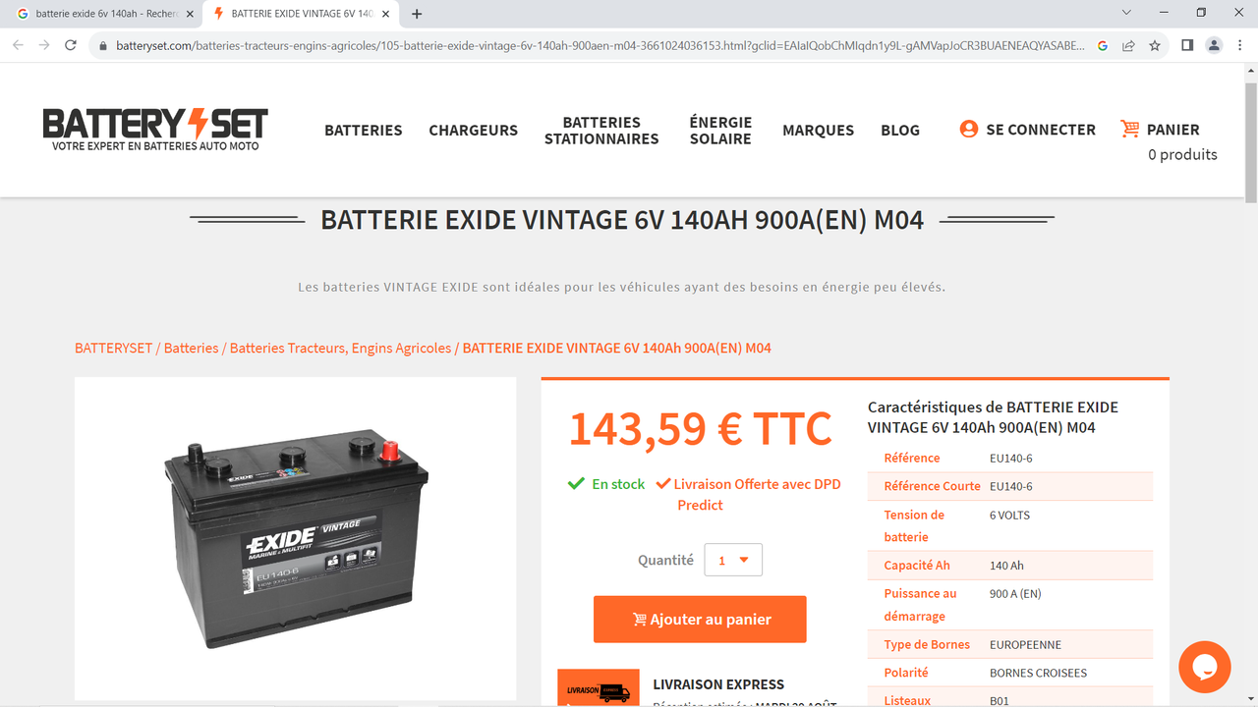Open the Chrome side panel icon

tap(1187, 45)
